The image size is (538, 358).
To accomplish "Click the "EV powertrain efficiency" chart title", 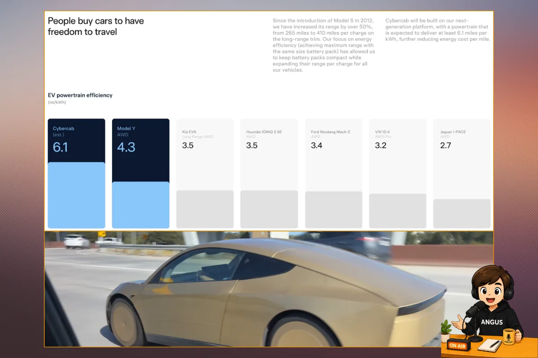I will pos(80,95).
